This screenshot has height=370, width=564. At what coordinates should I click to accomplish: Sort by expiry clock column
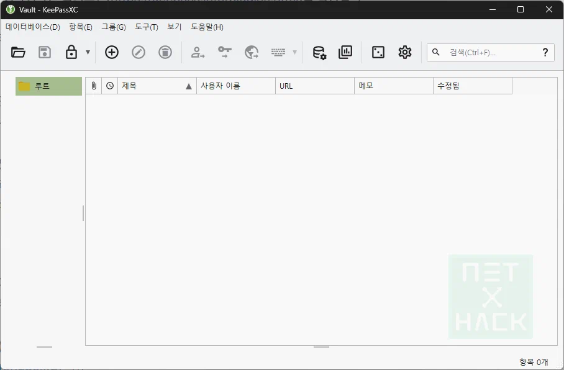coord(110,86)
